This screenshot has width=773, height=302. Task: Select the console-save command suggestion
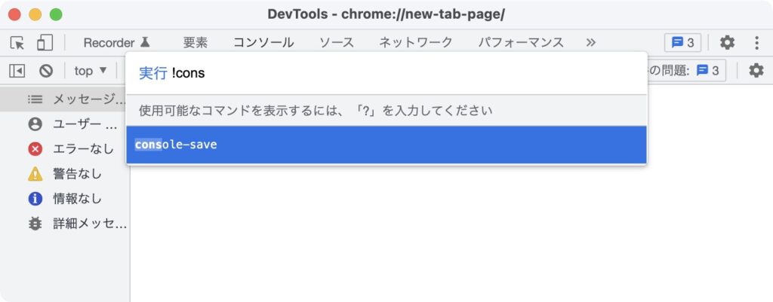pyautogui.click(x=386, y=145)
